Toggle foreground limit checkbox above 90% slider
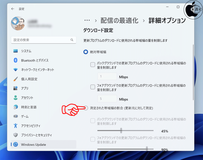 [93, 139]
